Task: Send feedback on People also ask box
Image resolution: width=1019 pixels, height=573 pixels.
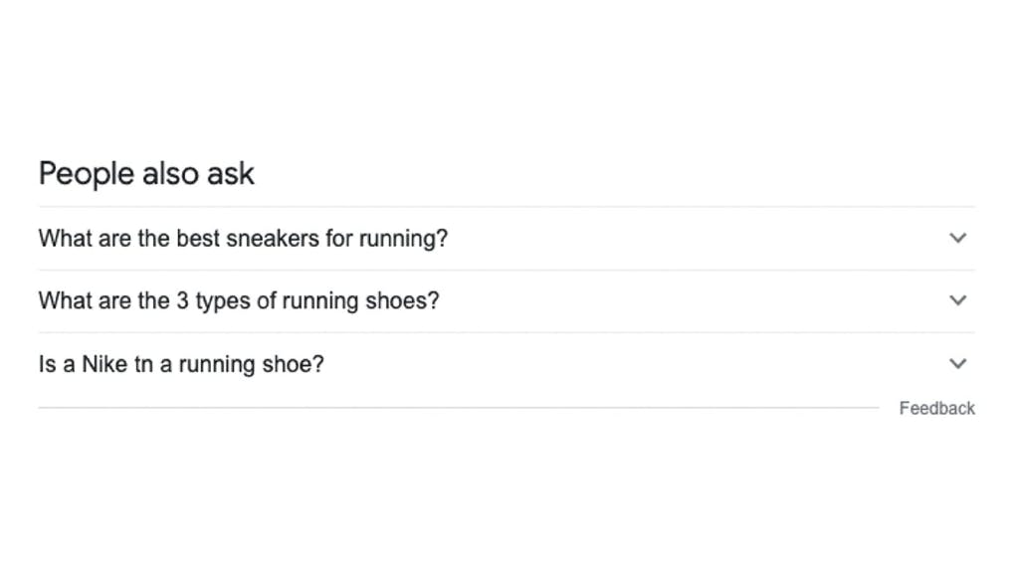Action: tap(936, 408)
